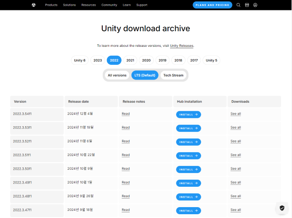Read release notes for 2022.3.47f1
The height and width of the screenshot is (218, 292).
point(126,210)
